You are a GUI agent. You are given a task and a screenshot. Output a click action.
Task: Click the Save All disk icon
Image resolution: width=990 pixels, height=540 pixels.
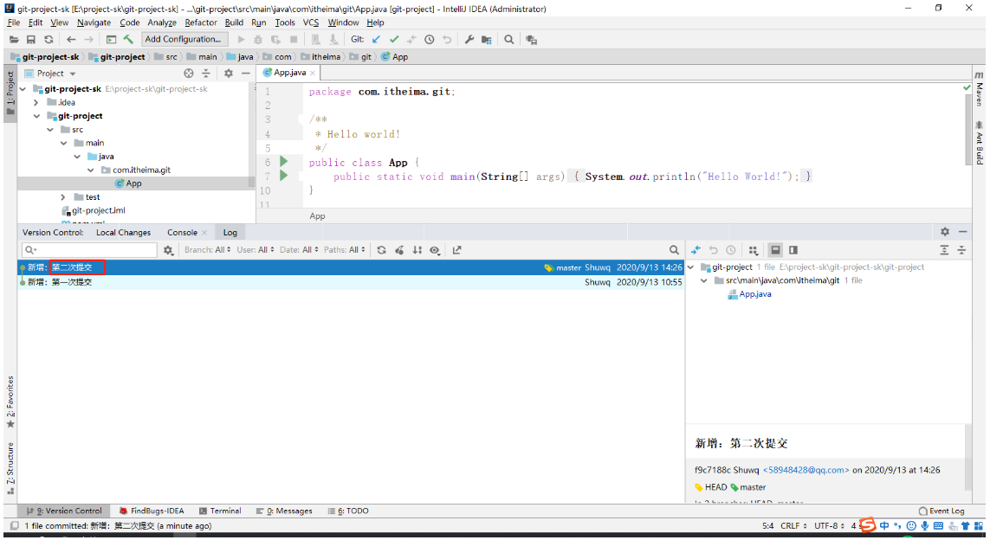(31, 39)
